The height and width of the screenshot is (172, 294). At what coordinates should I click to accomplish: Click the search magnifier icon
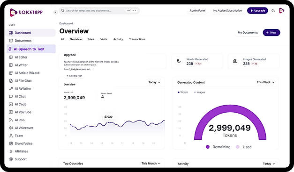point(63,11)
